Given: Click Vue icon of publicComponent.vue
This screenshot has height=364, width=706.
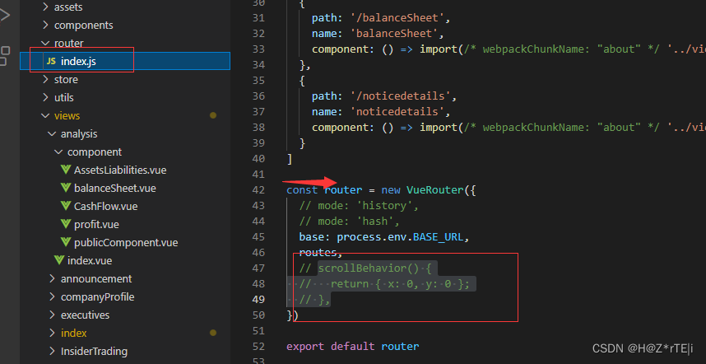Looking at the screenshot, I should pyautogui.click(x=66, y=242).
